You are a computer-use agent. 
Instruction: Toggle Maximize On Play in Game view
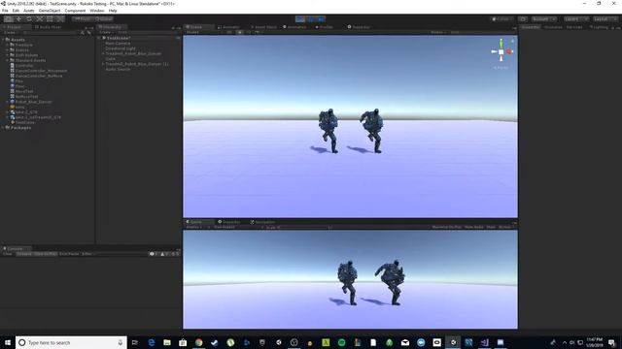[x=447, y=227]
